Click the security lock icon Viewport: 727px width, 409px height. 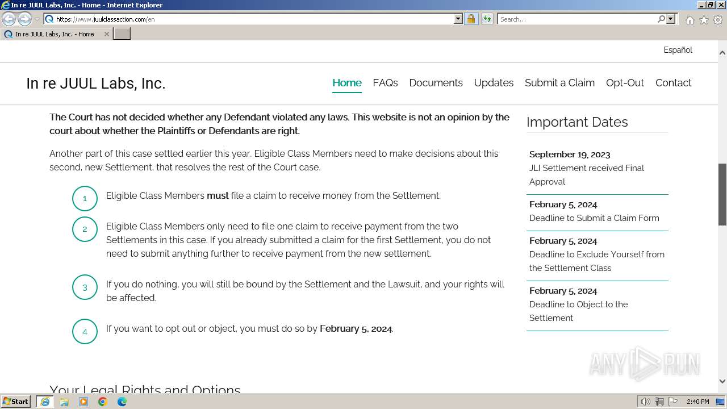[471, 19]
